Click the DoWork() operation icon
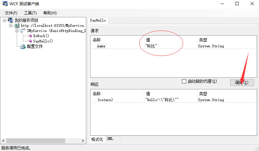259x151 pixels. [x=30, y=36]
